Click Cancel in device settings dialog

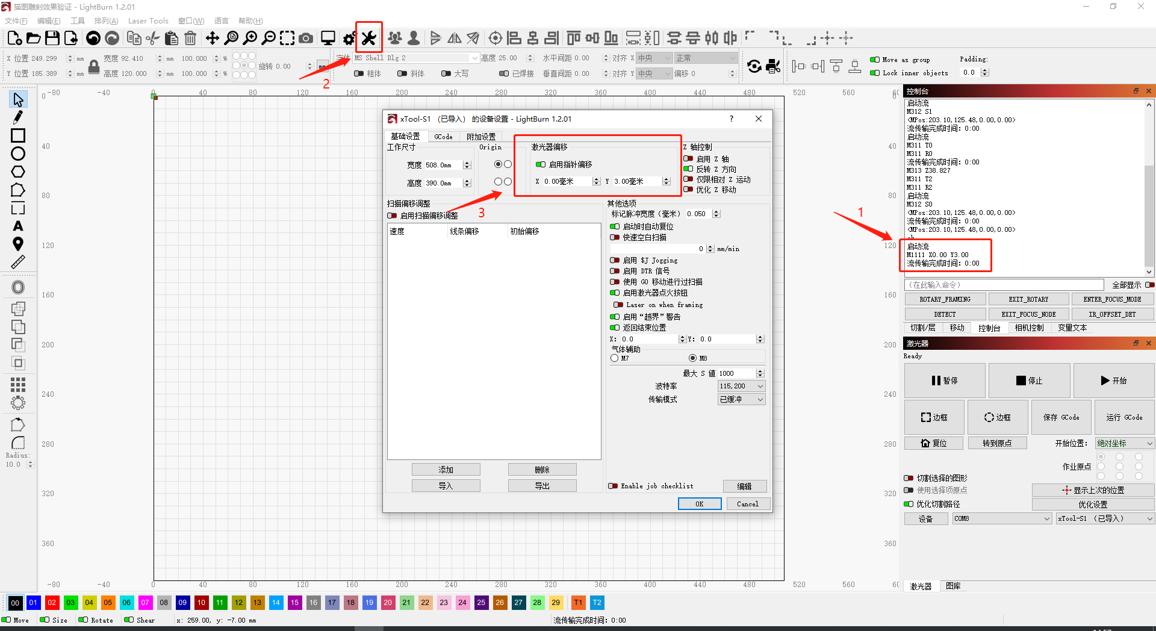coord(748,504)
